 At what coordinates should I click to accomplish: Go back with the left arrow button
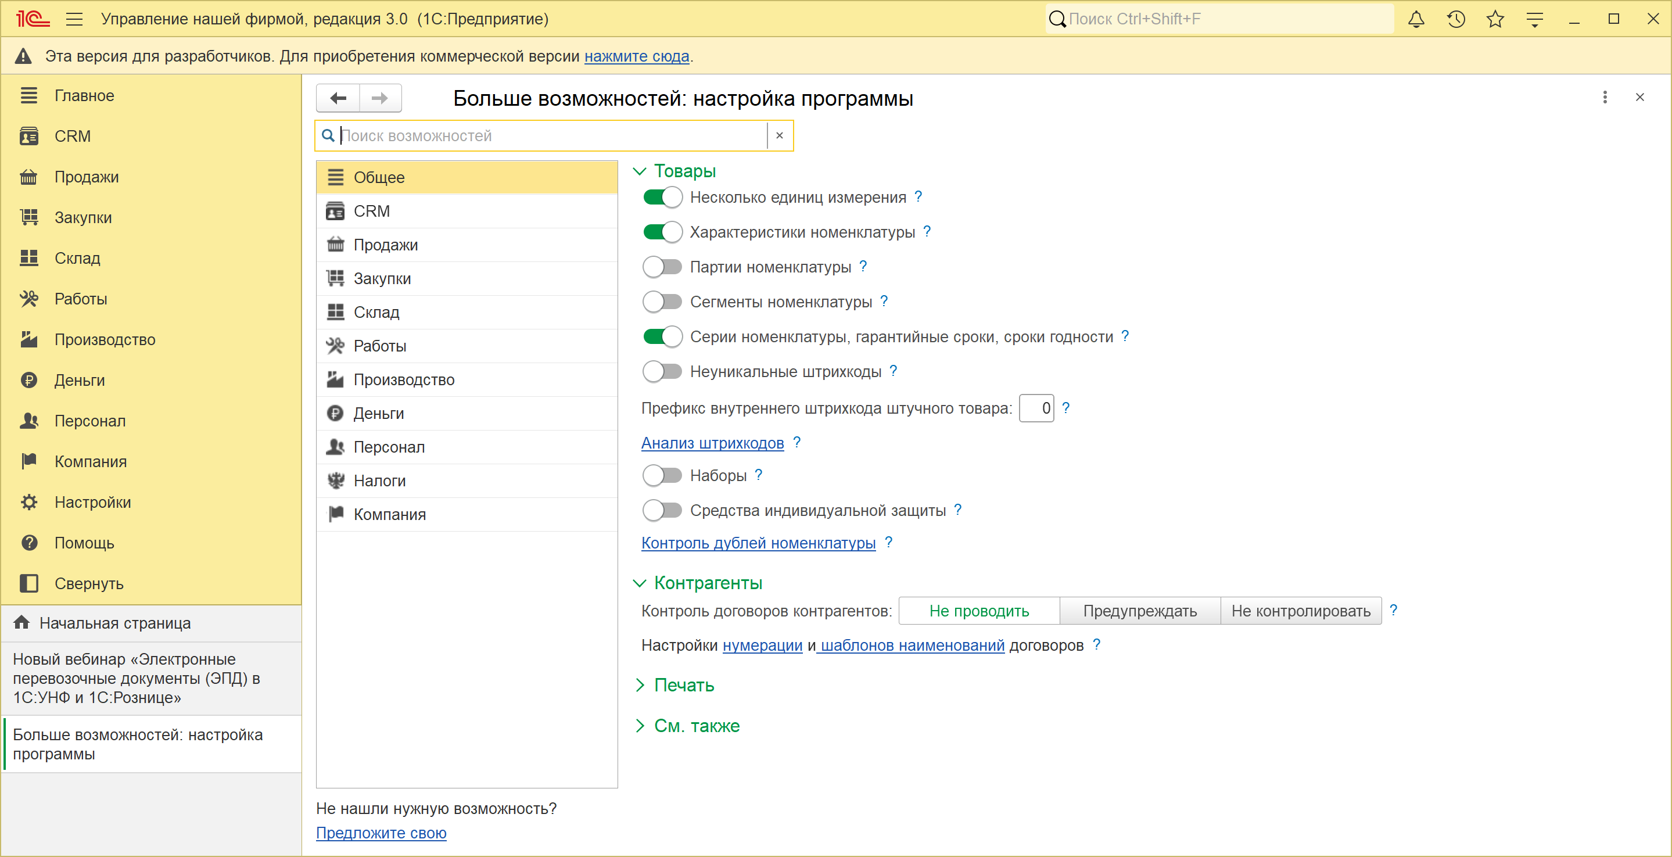coord(338,98)
